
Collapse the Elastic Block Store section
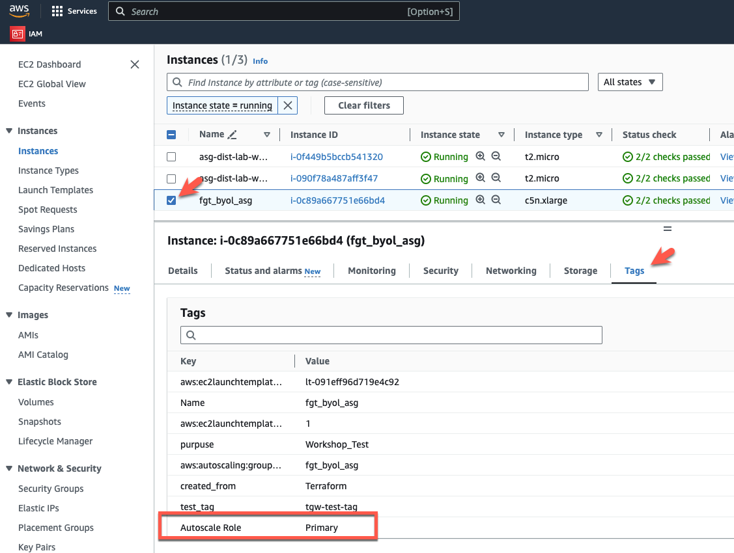(x=9, y=382)
